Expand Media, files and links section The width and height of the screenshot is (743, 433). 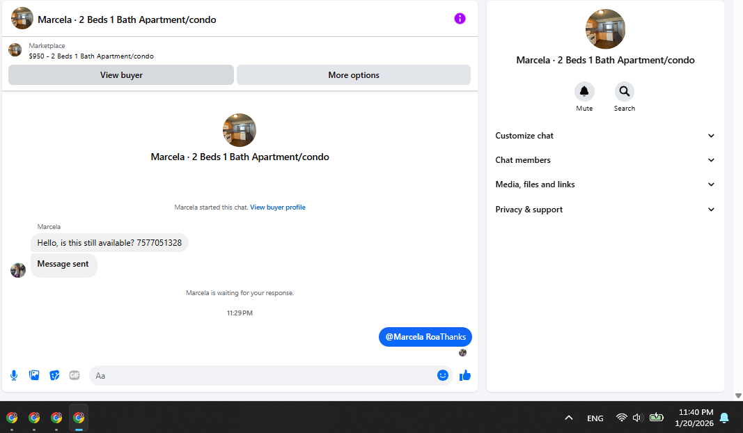point(605,184)
